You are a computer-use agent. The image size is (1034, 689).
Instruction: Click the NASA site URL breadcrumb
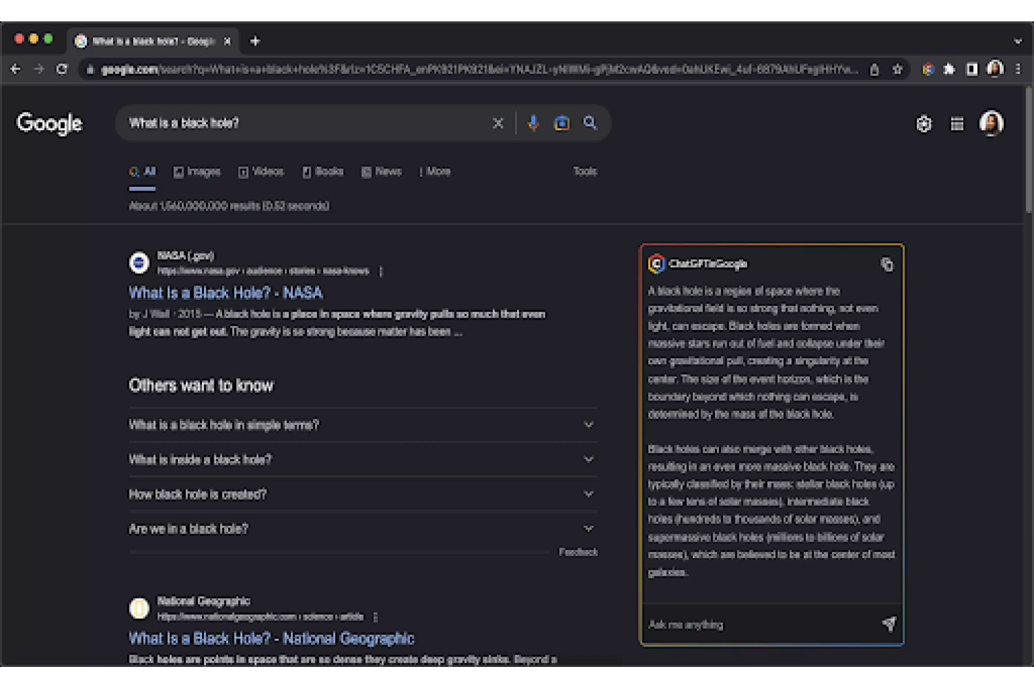(263, 271)
